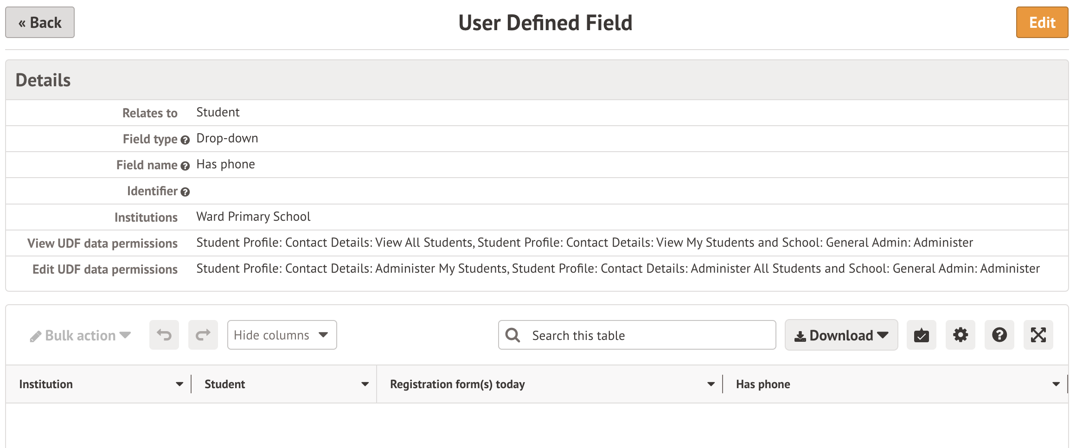Open Institution column sort arrow
The width and height of the screenshot is (1076, 448).
click(x=179, y=384)
